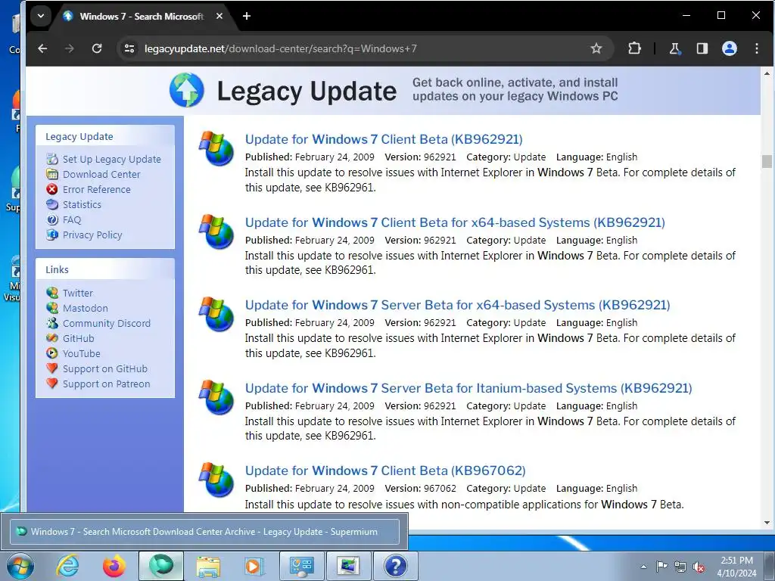Open the YouTube sidebar link

click(81, 354)
